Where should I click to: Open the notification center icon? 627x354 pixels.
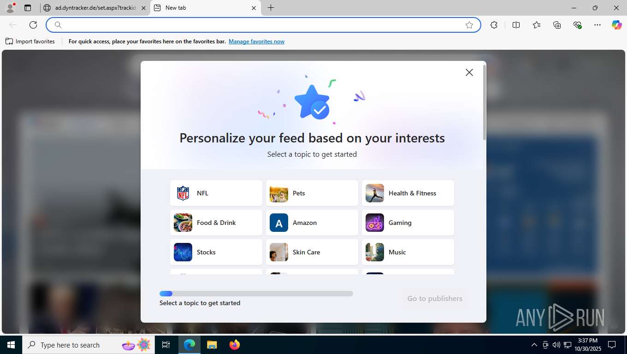click(x=612, y=345)
